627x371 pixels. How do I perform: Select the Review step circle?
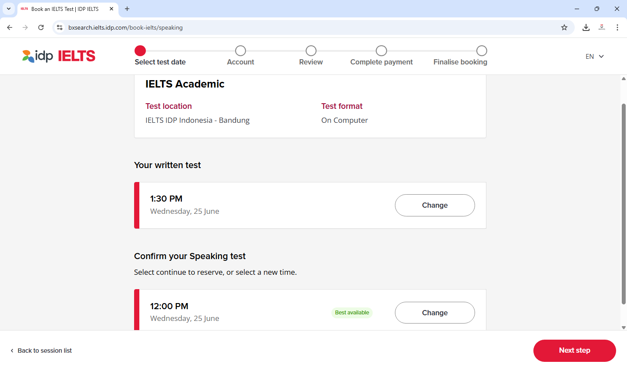tap(311, 51)
